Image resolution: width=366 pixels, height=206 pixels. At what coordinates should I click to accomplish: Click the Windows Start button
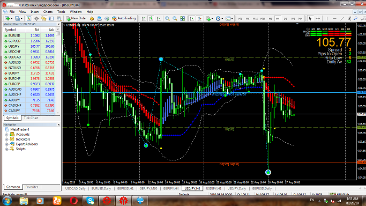(7, 201)
